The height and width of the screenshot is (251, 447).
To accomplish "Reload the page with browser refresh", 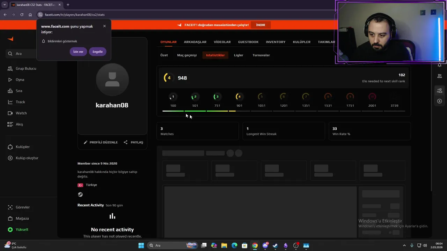I will tap(22, 15).
